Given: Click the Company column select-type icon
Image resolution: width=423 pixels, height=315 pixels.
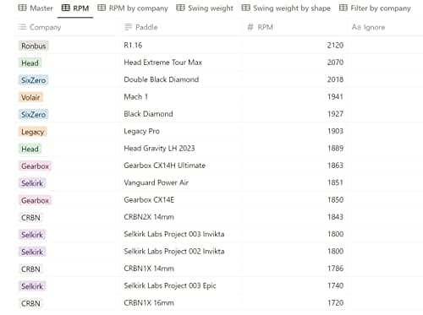Looking at the screenshot, I should (x=22, y=27).
